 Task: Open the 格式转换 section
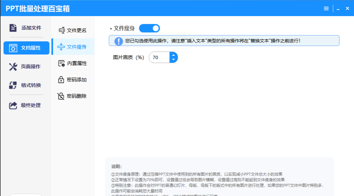31,85
